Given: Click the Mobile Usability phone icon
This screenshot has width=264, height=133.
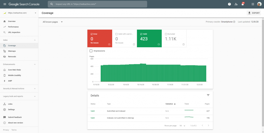Looking at the screenshot, I should coord(5,75).
